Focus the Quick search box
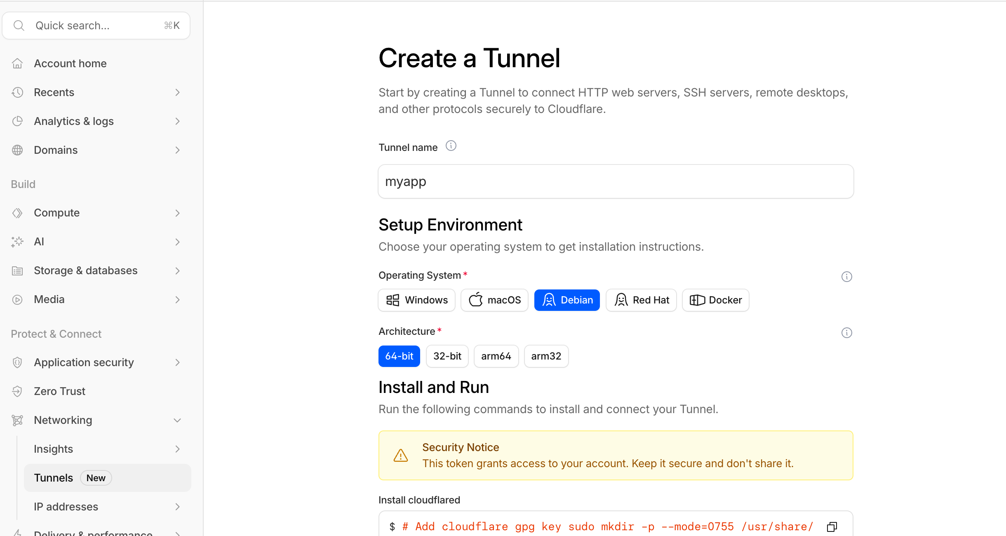 coord(96,26)
